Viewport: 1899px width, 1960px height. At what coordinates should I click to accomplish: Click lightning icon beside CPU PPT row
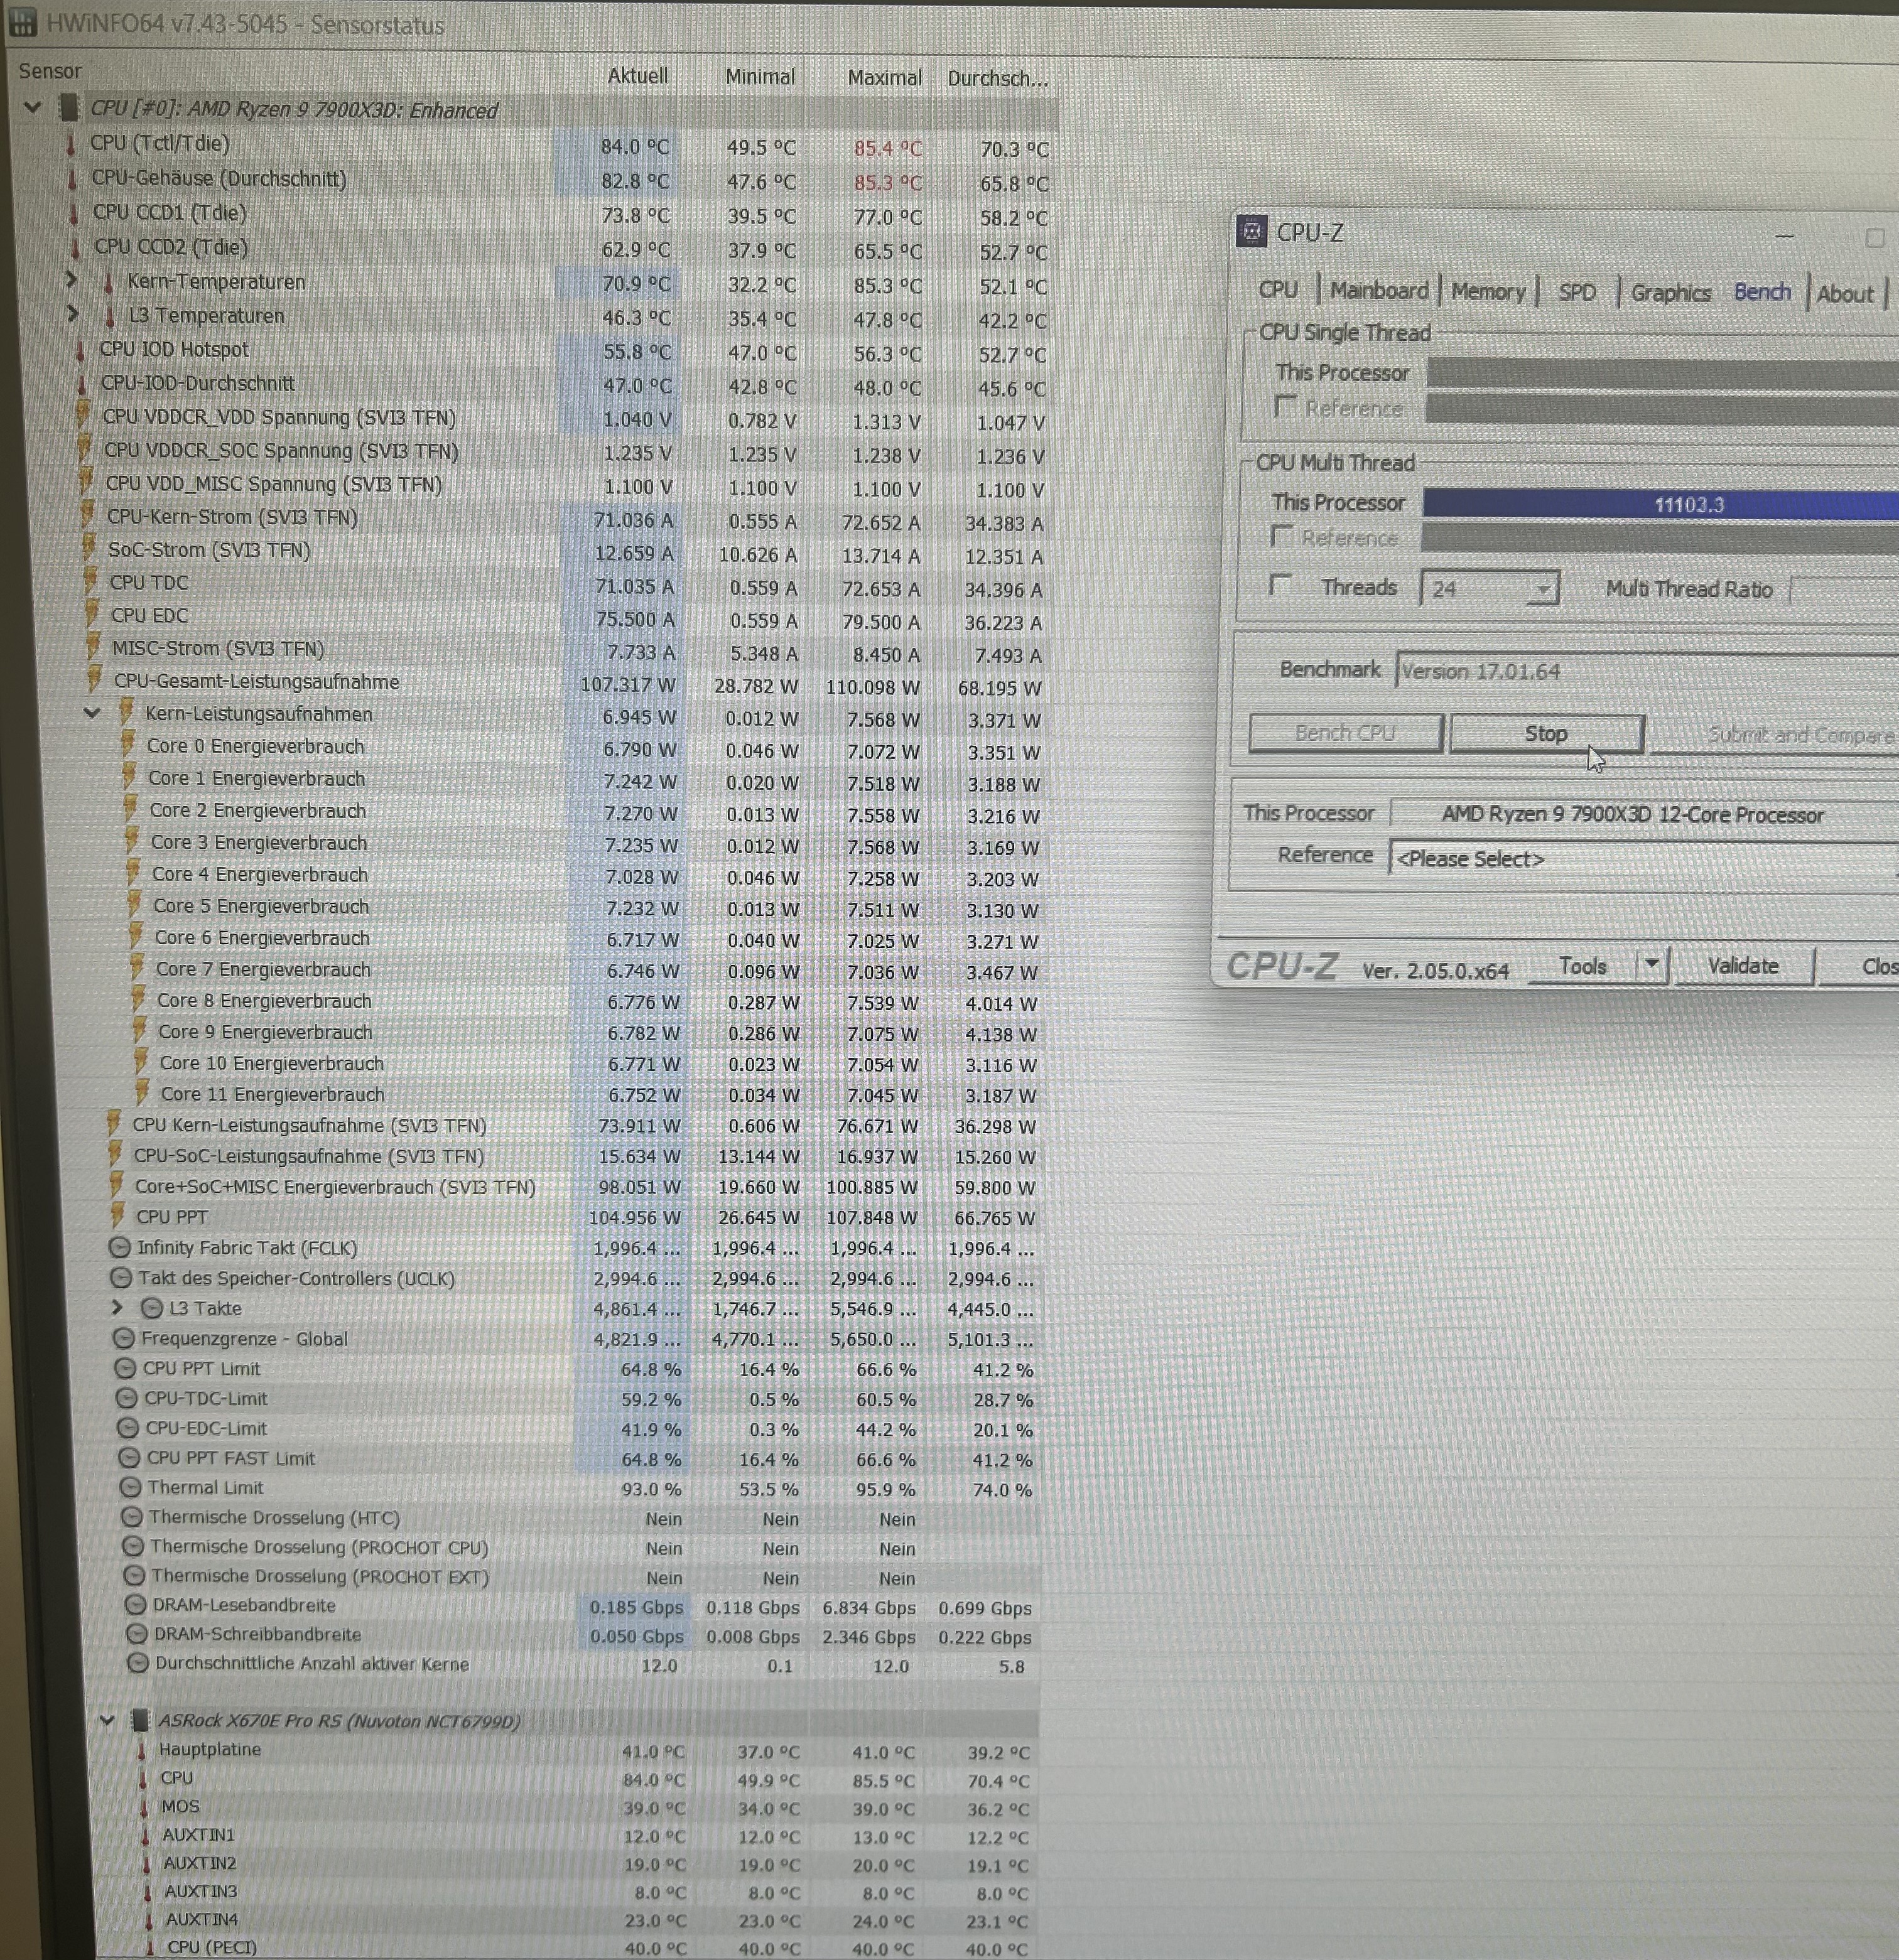117,1216
